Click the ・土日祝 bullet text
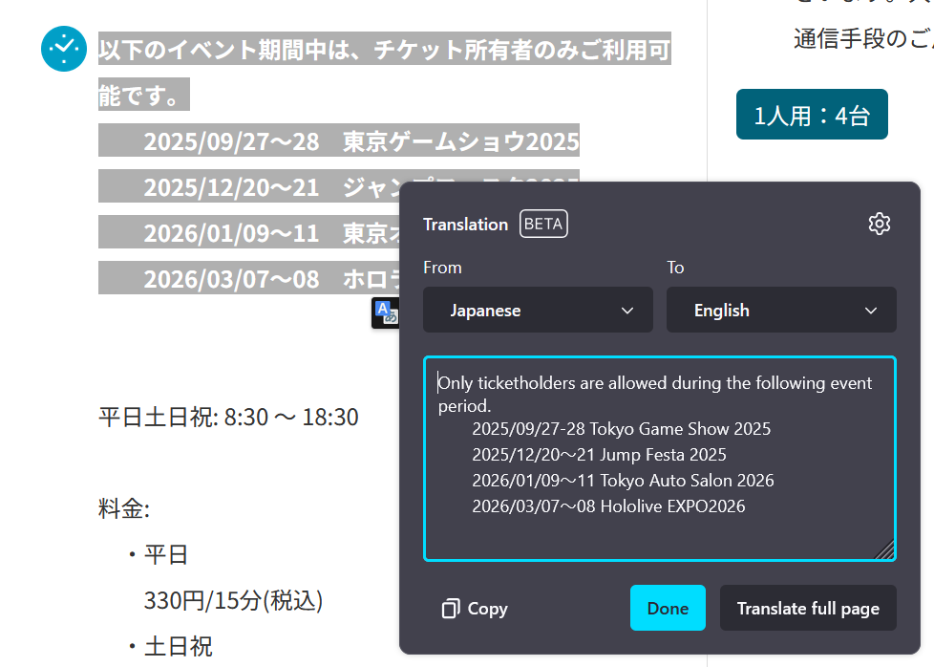 tap(170, 646)
